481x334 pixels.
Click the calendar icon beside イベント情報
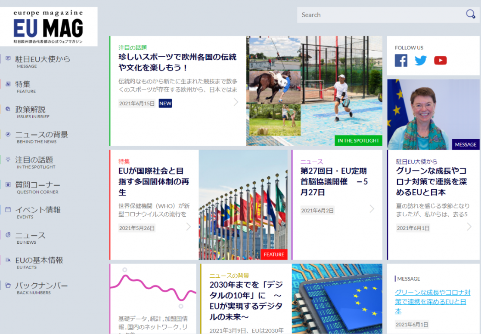tap(8, 210)
